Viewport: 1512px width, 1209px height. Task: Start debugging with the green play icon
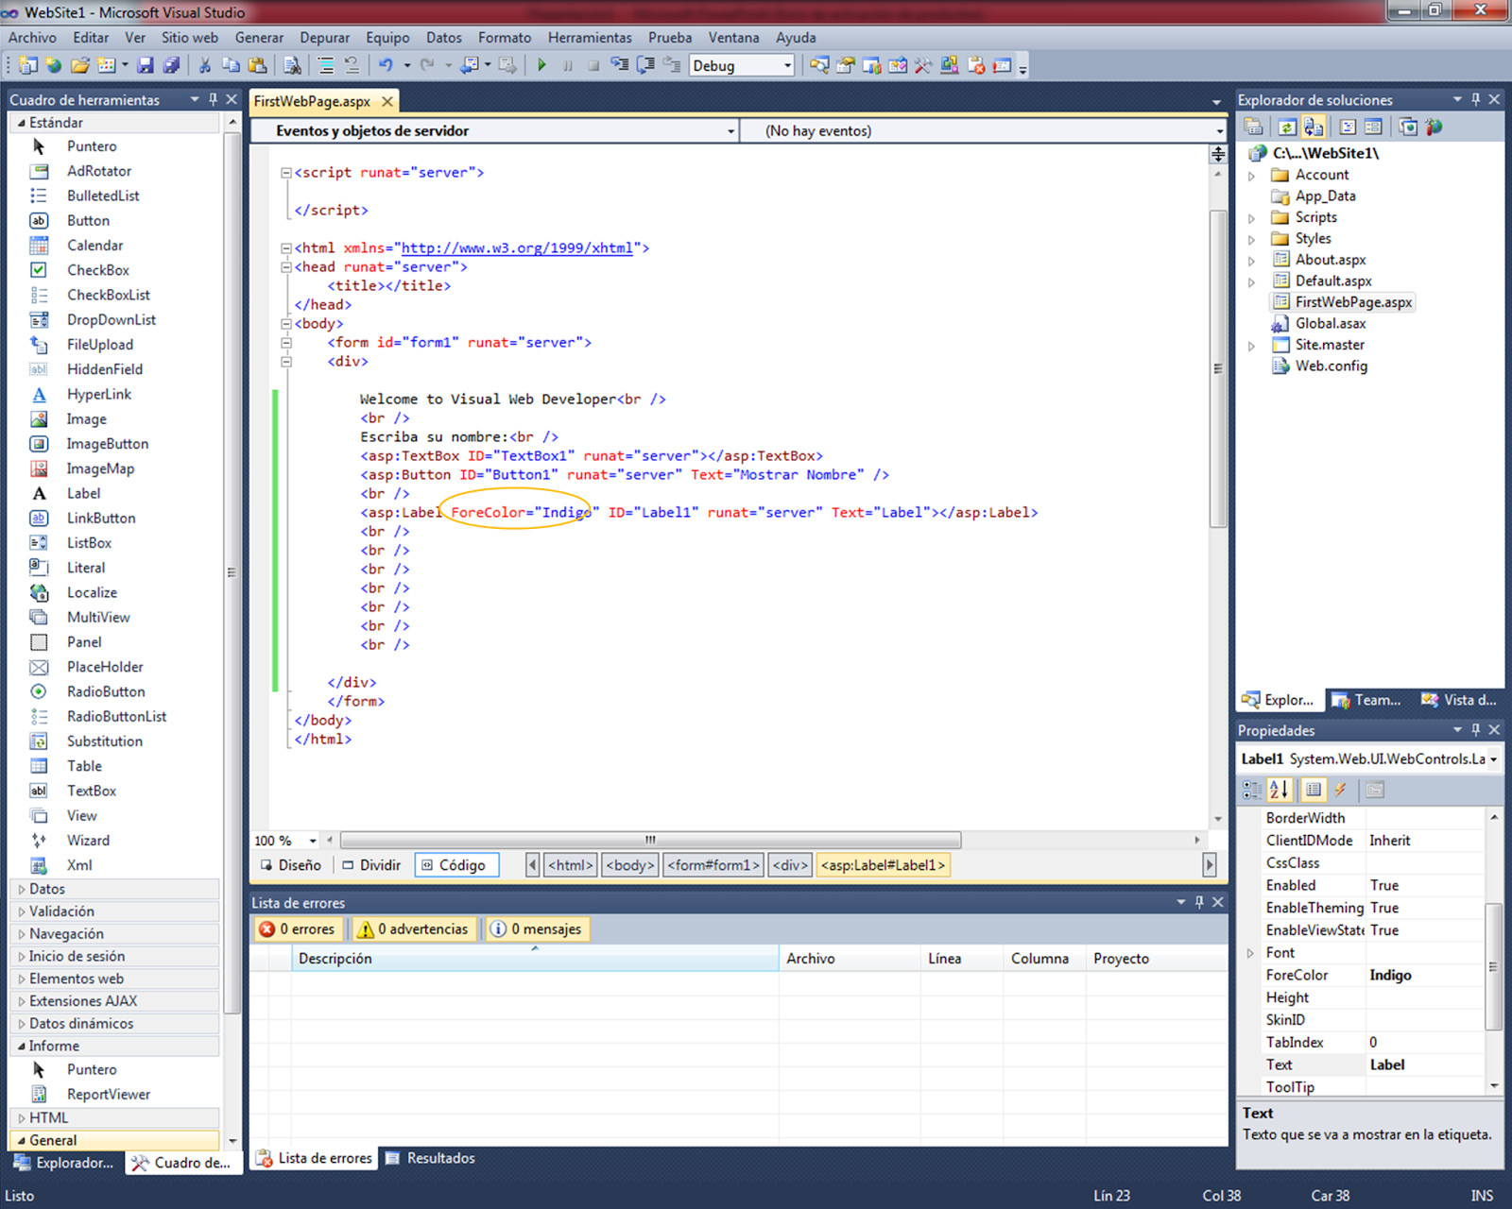pos(541,65)
